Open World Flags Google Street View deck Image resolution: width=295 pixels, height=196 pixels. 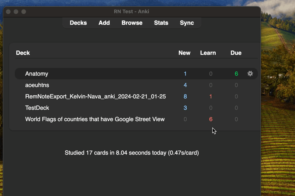coord(95,119)
